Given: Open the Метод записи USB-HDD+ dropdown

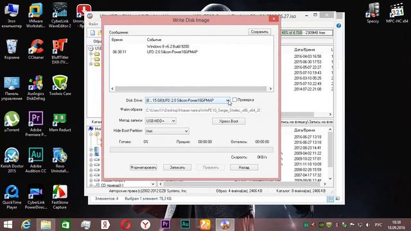Looking at the screenshot, I should pos(161,121).
